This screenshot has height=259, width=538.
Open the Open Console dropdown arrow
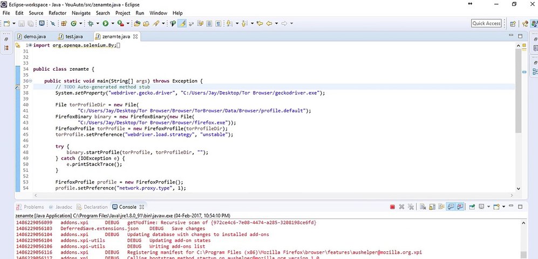tap(503, 207)
